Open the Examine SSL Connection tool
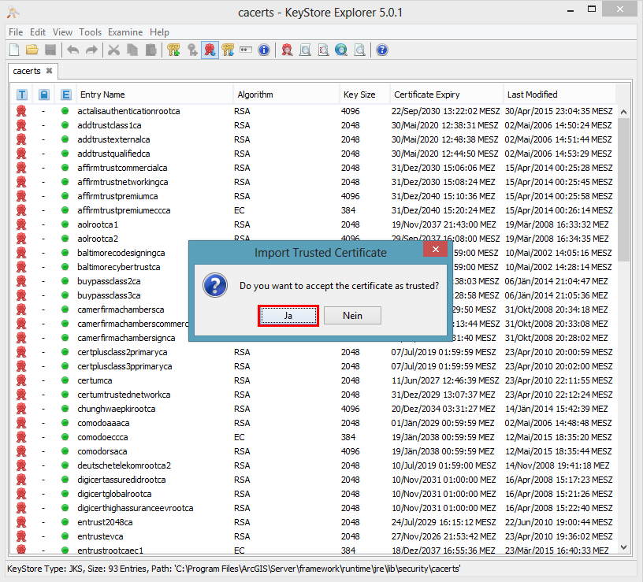Screen dimensions: 643x582 point(340,50)
